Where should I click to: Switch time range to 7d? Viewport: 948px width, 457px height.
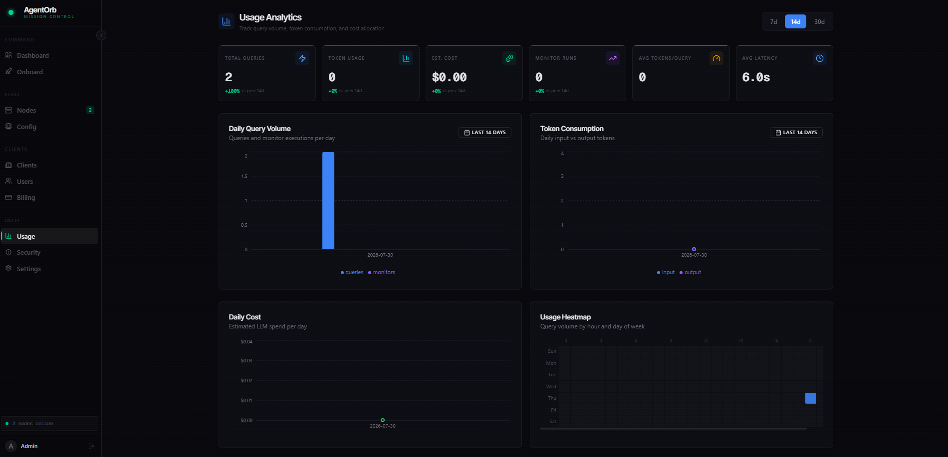pyautogui.click(x=773, y=21)
